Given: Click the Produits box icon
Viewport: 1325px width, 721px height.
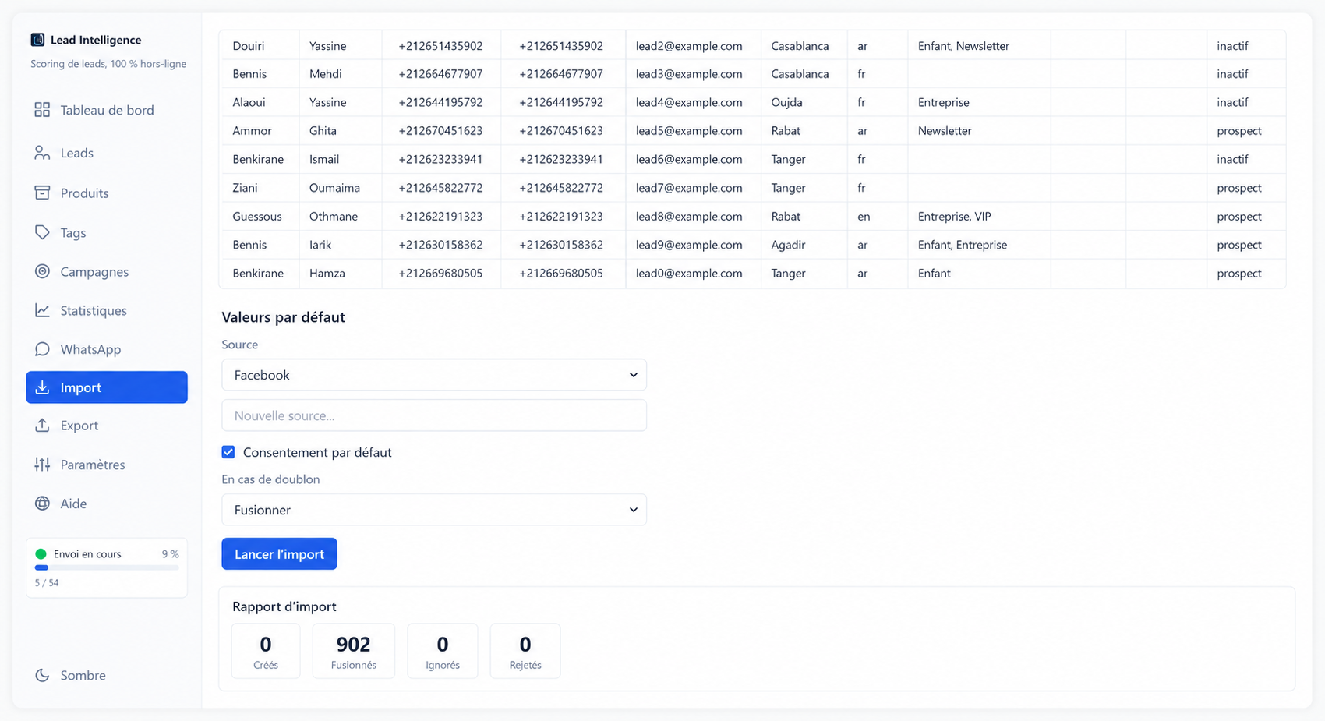Looking at the screenshot, I should (42, 193).
